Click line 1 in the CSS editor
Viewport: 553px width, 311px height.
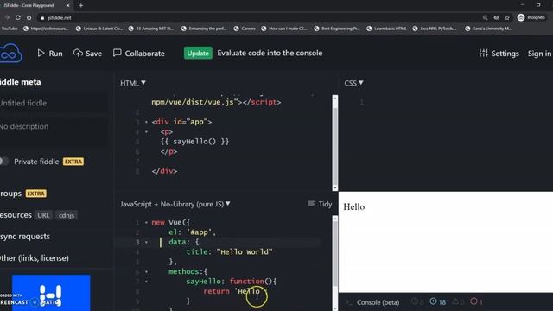click(x=362, y=102)
